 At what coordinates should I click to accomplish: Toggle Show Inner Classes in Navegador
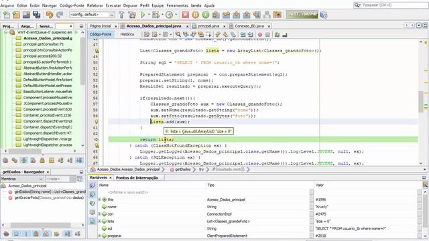click(x=46, y=234)
